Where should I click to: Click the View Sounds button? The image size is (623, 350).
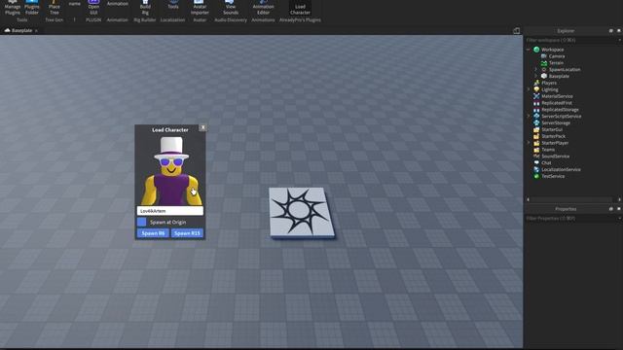point(231,8)
